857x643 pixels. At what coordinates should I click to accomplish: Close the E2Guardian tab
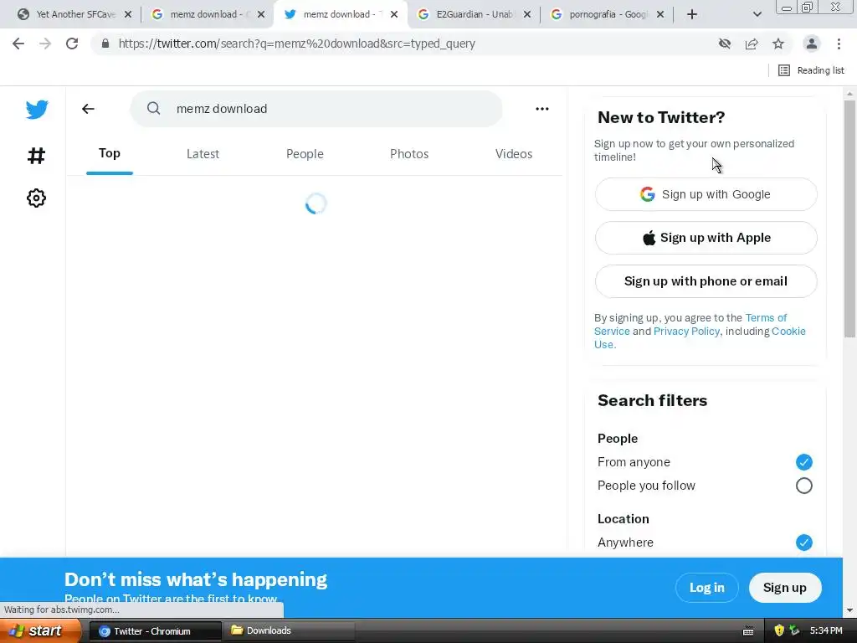pyautogui.click(x=527, y=14)
